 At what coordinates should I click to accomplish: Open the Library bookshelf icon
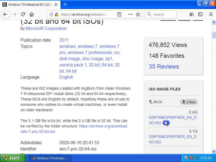pyautogui.click(x=192, y=14)
